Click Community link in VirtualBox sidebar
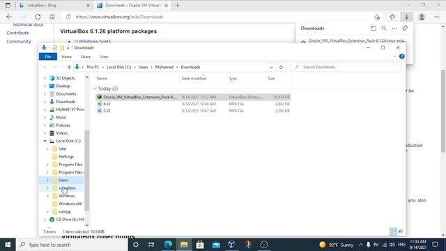 click(x=19, y=41)
